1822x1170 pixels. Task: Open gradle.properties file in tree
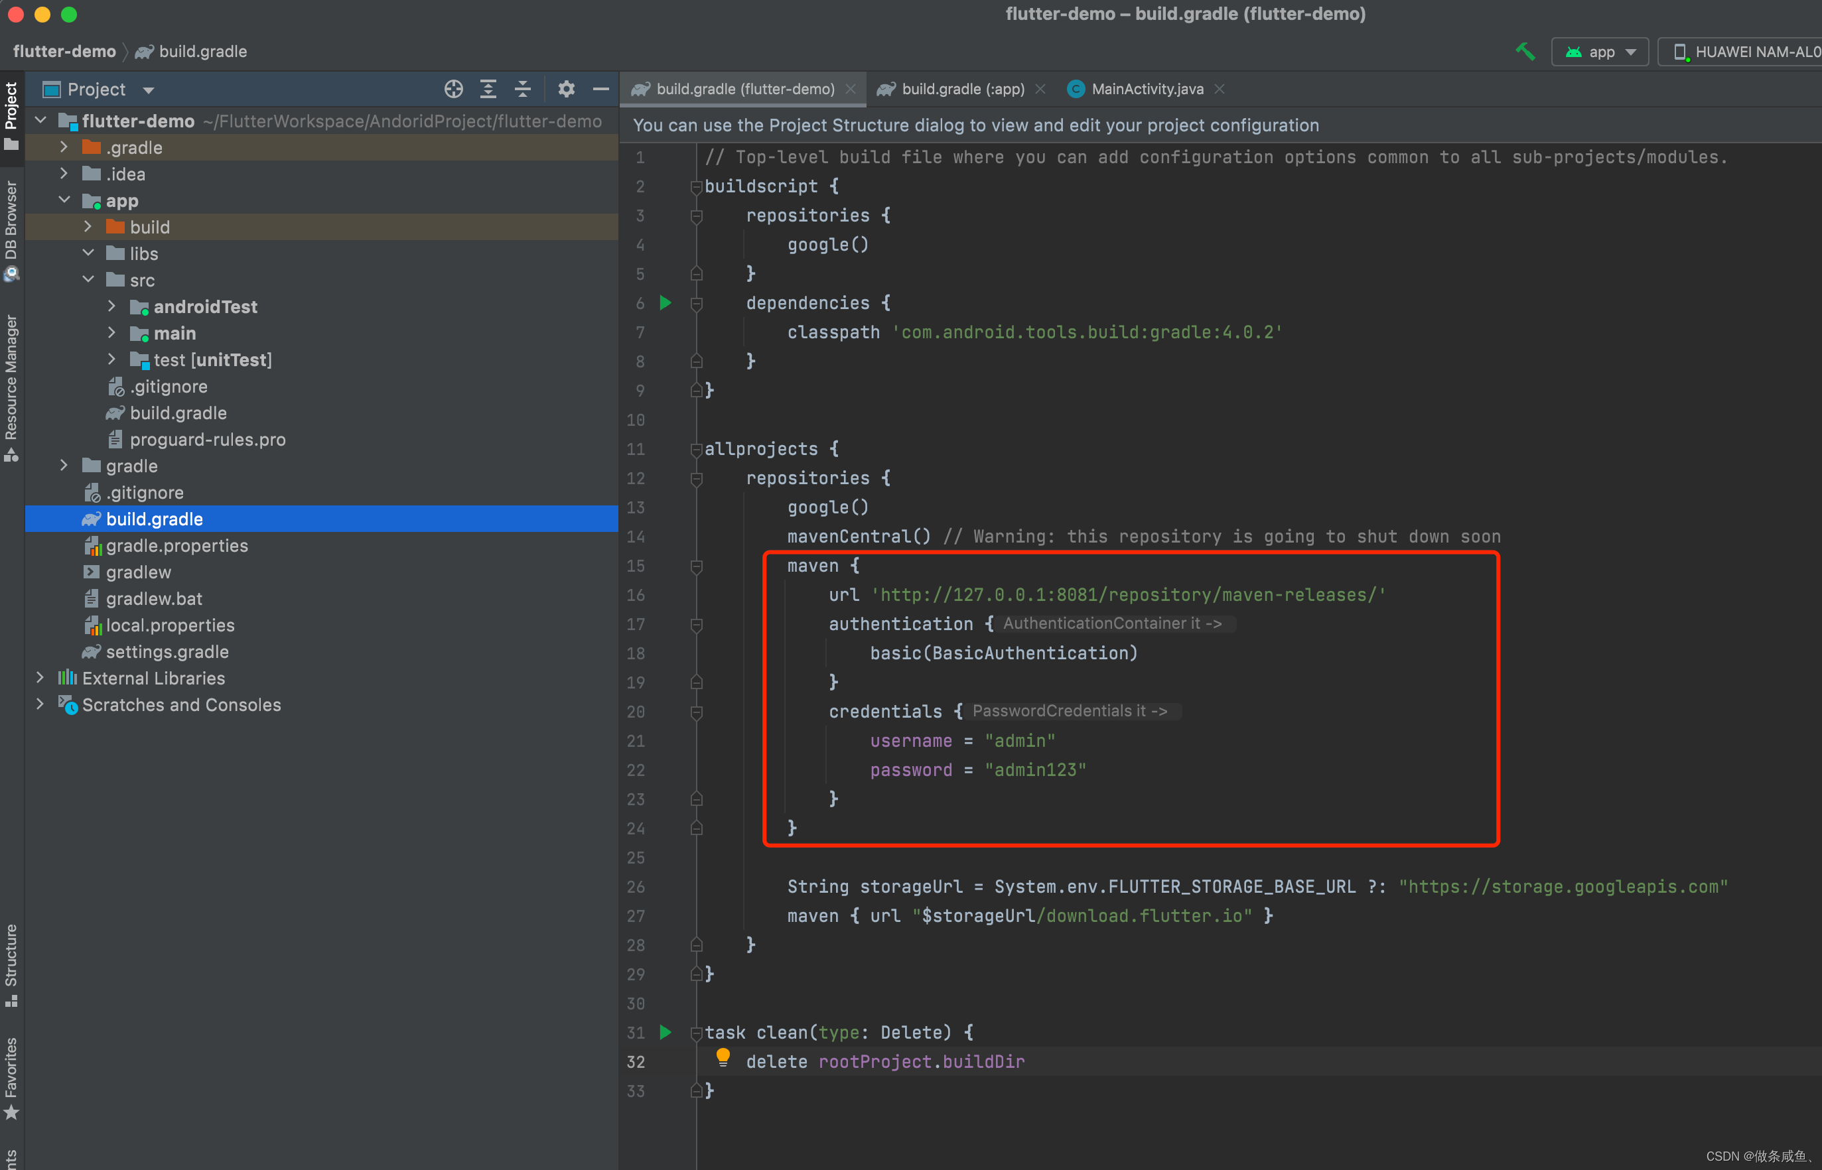click(x=176, y=545)
